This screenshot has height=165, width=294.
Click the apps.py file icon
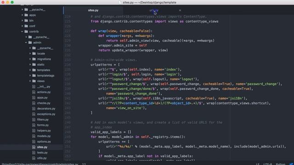tap(34, 98)
